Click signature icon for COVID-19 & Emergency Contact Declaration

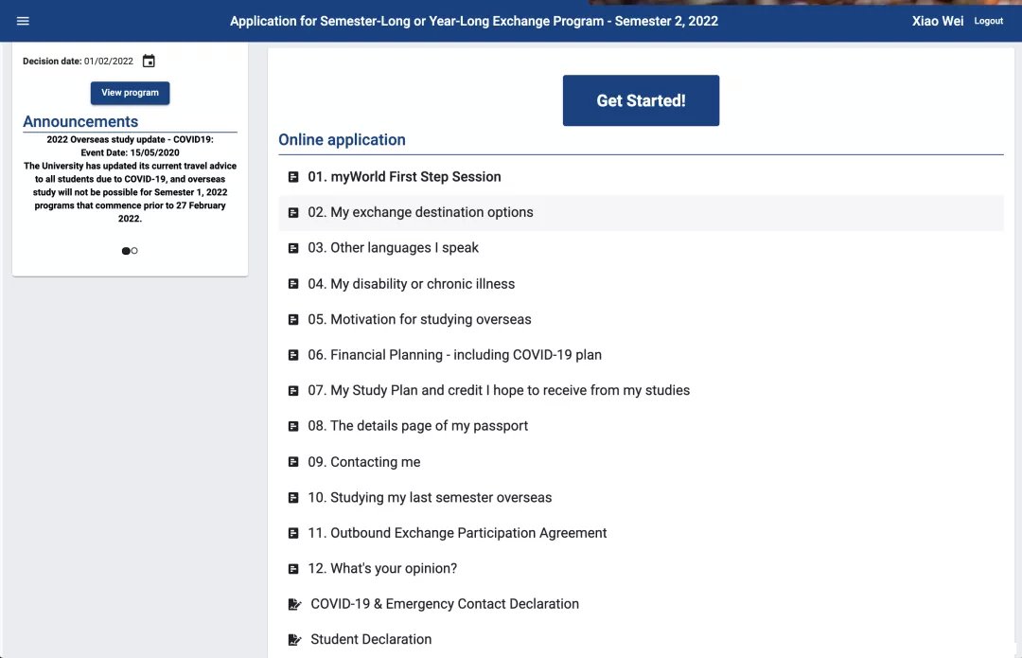point(294,604)
